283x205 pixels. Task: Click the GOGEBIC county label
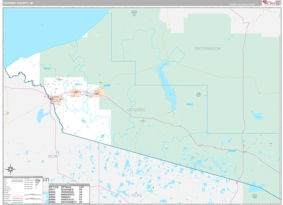click(x=136, y=110)
